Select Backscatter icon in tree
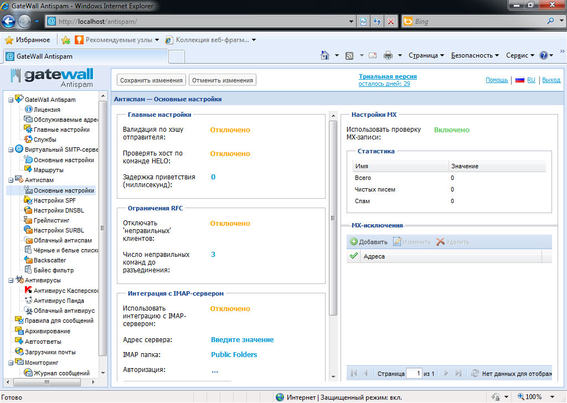 [28, 260]
